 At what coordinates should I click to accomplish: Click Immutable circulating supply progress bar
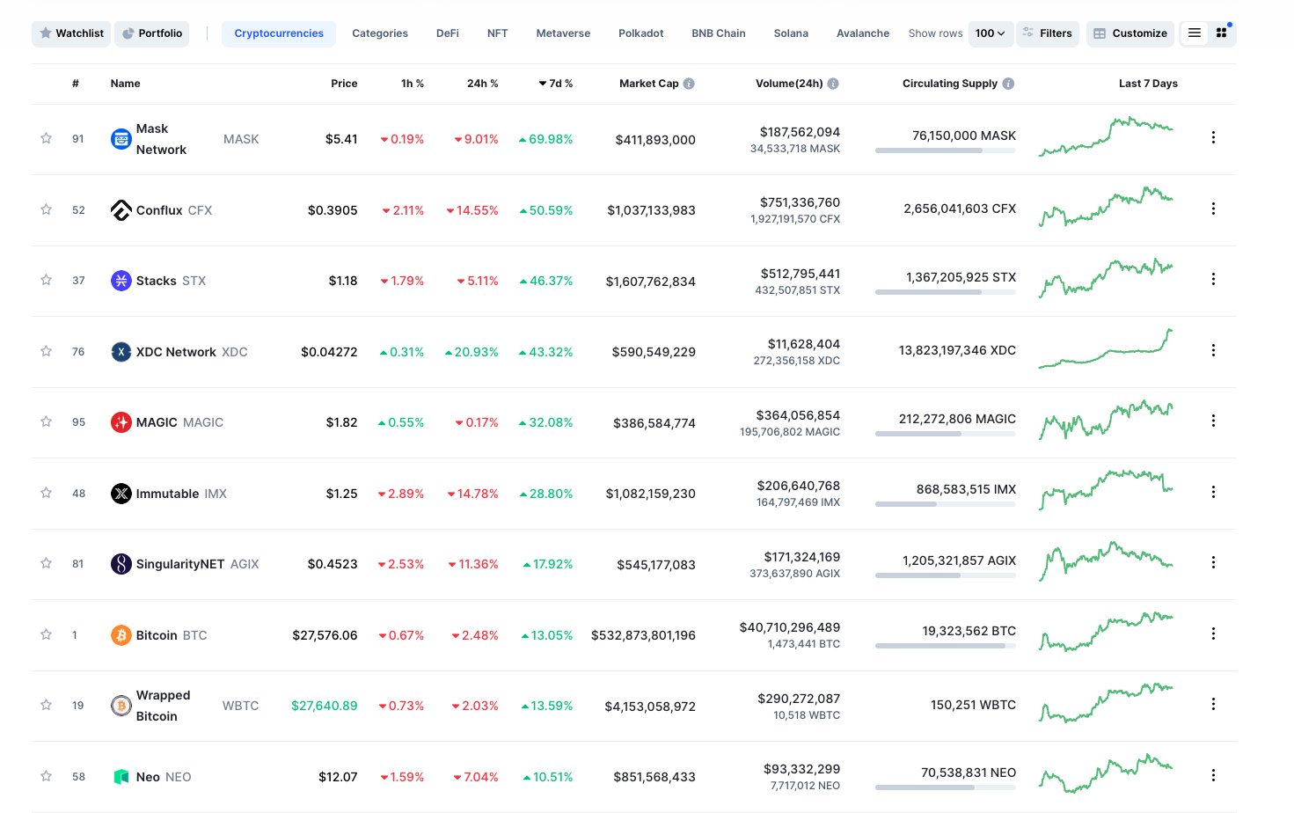coord(946,504)
